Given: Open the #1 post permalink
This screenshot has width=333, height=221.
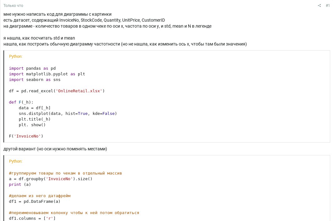Looking at the screenshot, I should pyautogui.click(x=328, y=6).
